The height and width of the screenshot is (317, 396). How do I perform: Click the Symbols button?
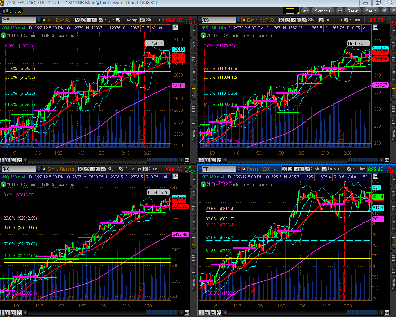pyautogui.click(x=322, y=11)
